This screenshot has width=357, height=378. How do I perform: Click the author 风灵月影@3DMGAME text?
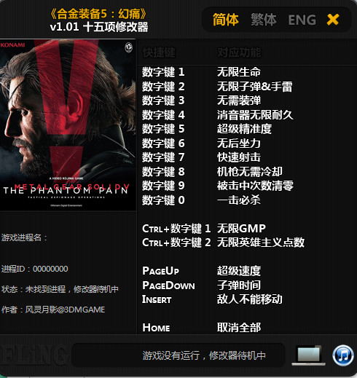[65, 310]
